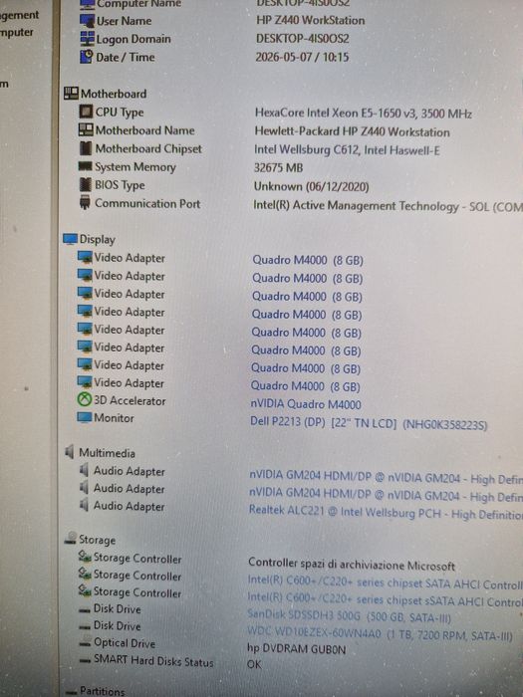523x697 pixels.
Task: Click the 'BIOS Type' field label
Action: [120, 185]
